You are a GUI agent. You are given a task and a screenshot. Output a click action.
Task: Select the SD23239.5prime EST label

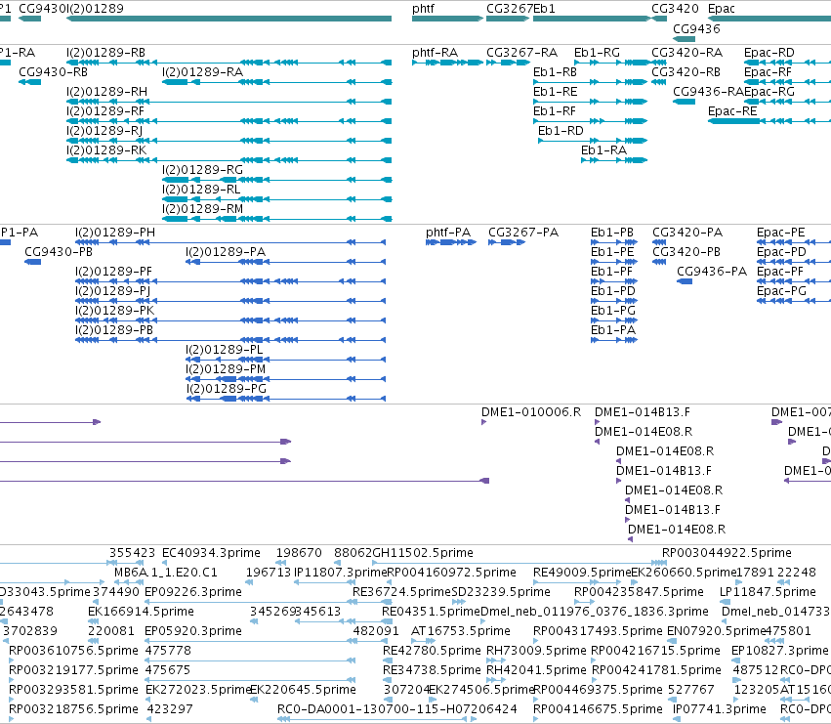click(x=500, y=592)
